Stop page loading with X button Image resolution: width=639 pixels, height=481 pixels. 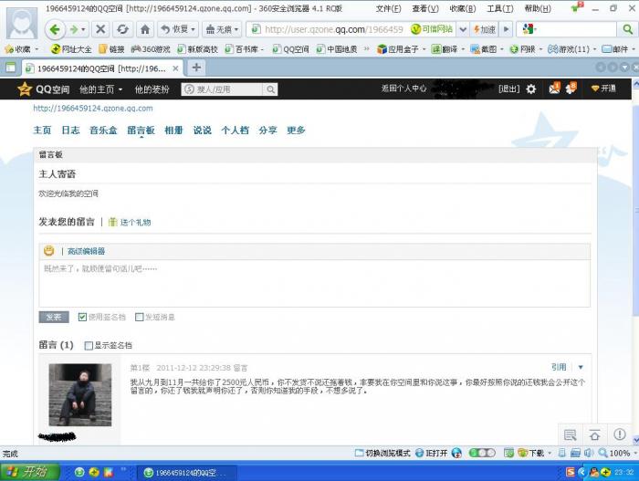coord(100,29)
